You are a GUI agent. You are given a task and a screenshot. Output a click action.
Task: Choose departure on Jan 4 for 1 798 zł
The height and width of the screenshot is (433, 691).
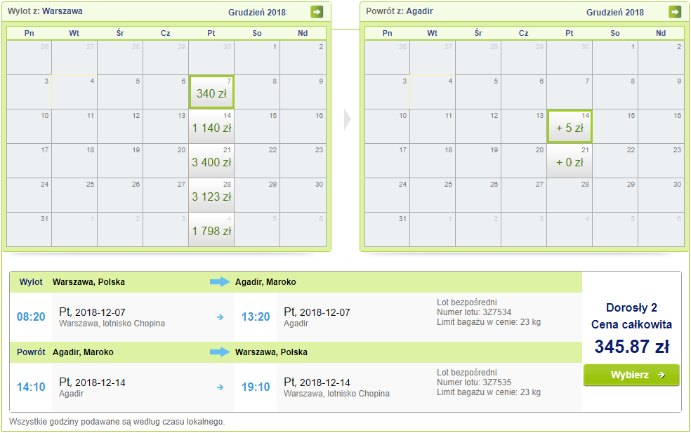coord(211,230)
